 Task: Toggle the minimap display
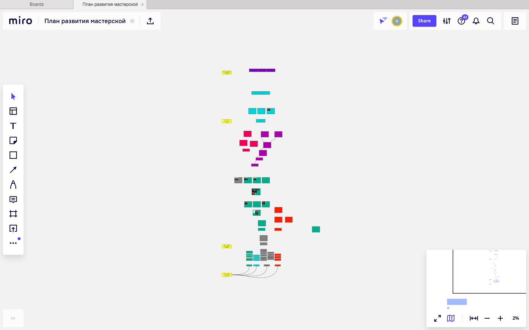click(x=451, y=318)
